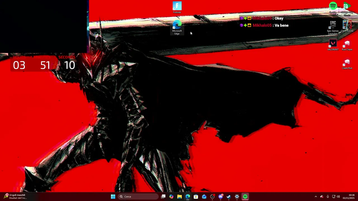Click the Cerca search box in taskbar

click(138, 197)
